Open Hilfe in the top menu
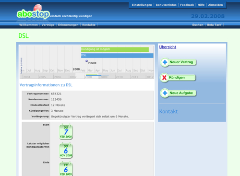 coord(201,5)
